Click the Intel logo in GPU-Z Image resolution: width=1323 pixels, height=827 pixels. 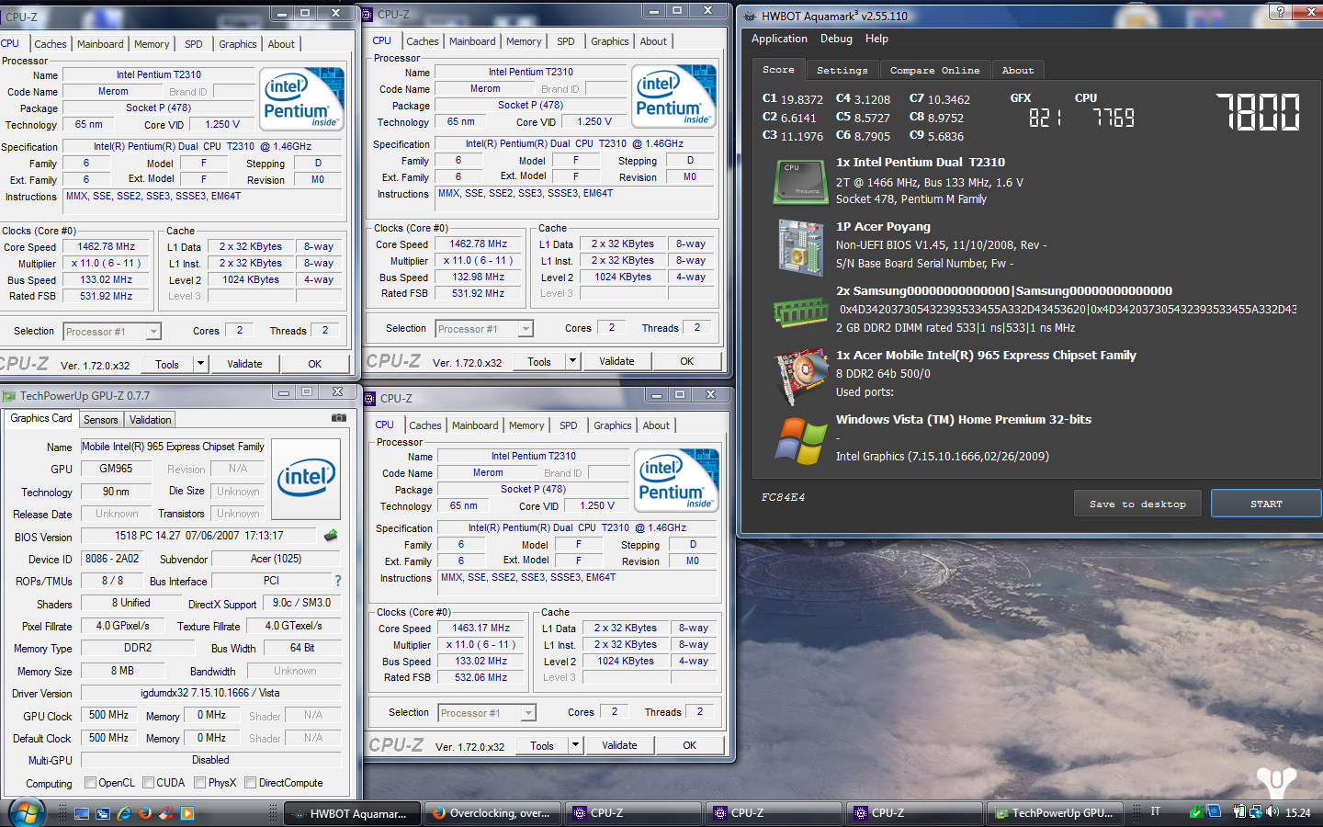[x=306, y=478]
